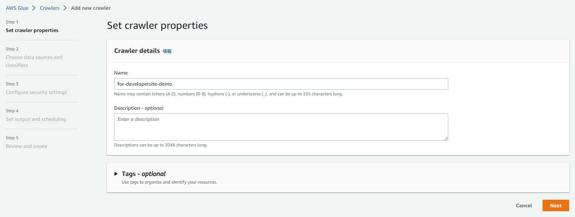The width and height of the screenshot is (575, 217).
Task: Open the Configure security settings step
Action: tap(36, 92)
